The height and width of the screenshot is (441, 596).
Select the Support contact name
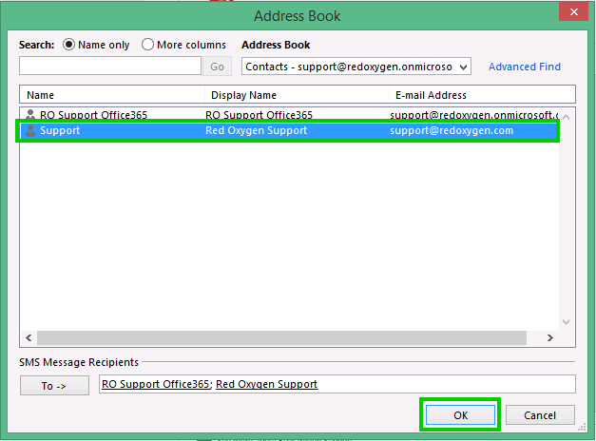tap(60, 130)
